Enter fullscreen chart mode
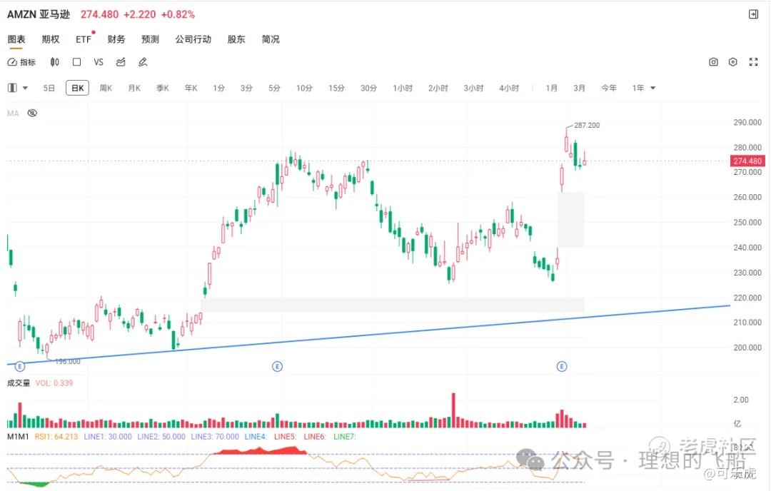Screen dimensions: 771x491 pyautogui.click(x=753, y=62)
